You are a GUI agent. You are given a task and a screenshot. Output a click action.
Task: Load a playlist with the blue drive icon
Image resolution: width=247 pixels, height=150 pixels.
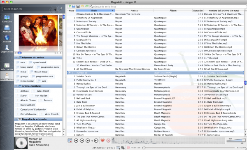pos(74,7)
